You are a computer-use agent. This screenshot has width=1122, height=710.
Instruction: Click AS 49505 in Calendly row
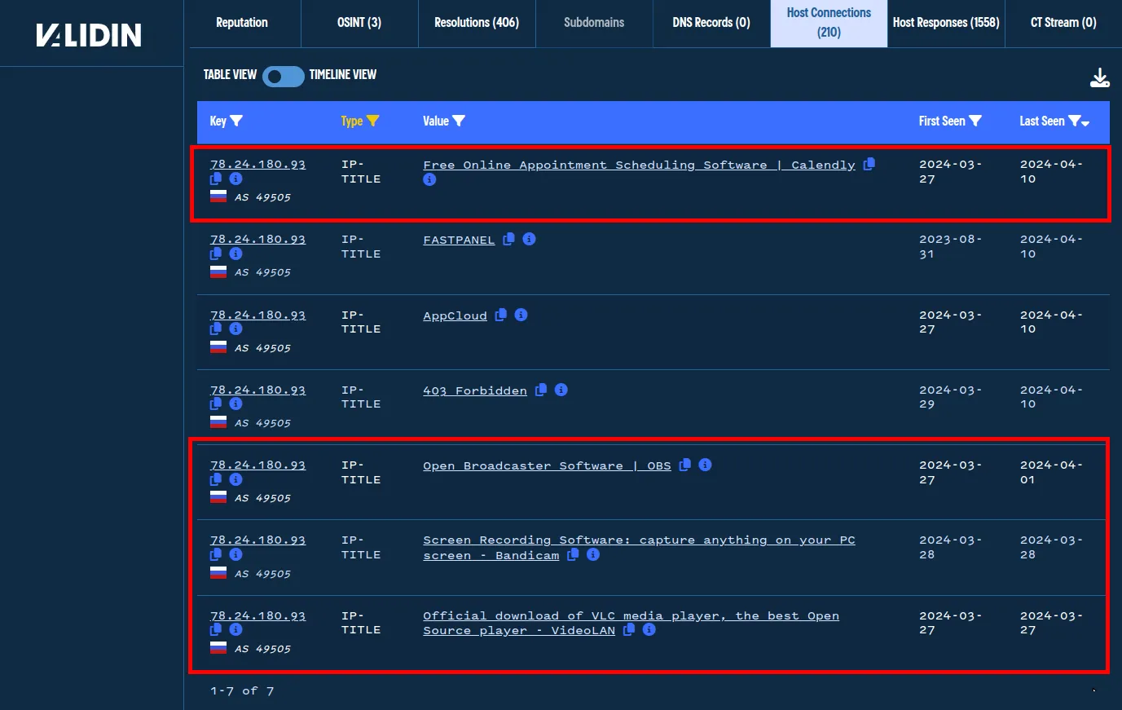pos(262,197)
